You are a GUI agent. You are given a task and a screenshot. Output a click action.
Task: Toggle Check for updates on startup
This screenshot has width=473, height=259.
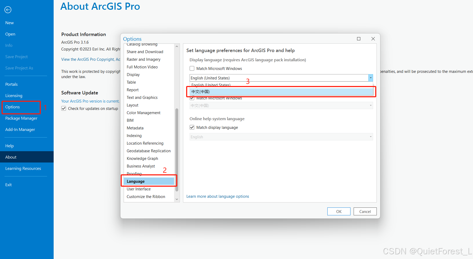[x=64, y=108]
